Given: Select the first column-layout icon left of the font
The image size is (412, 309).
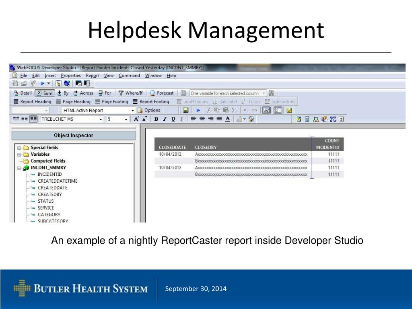Looking at the screenshot, I should 16,119.
